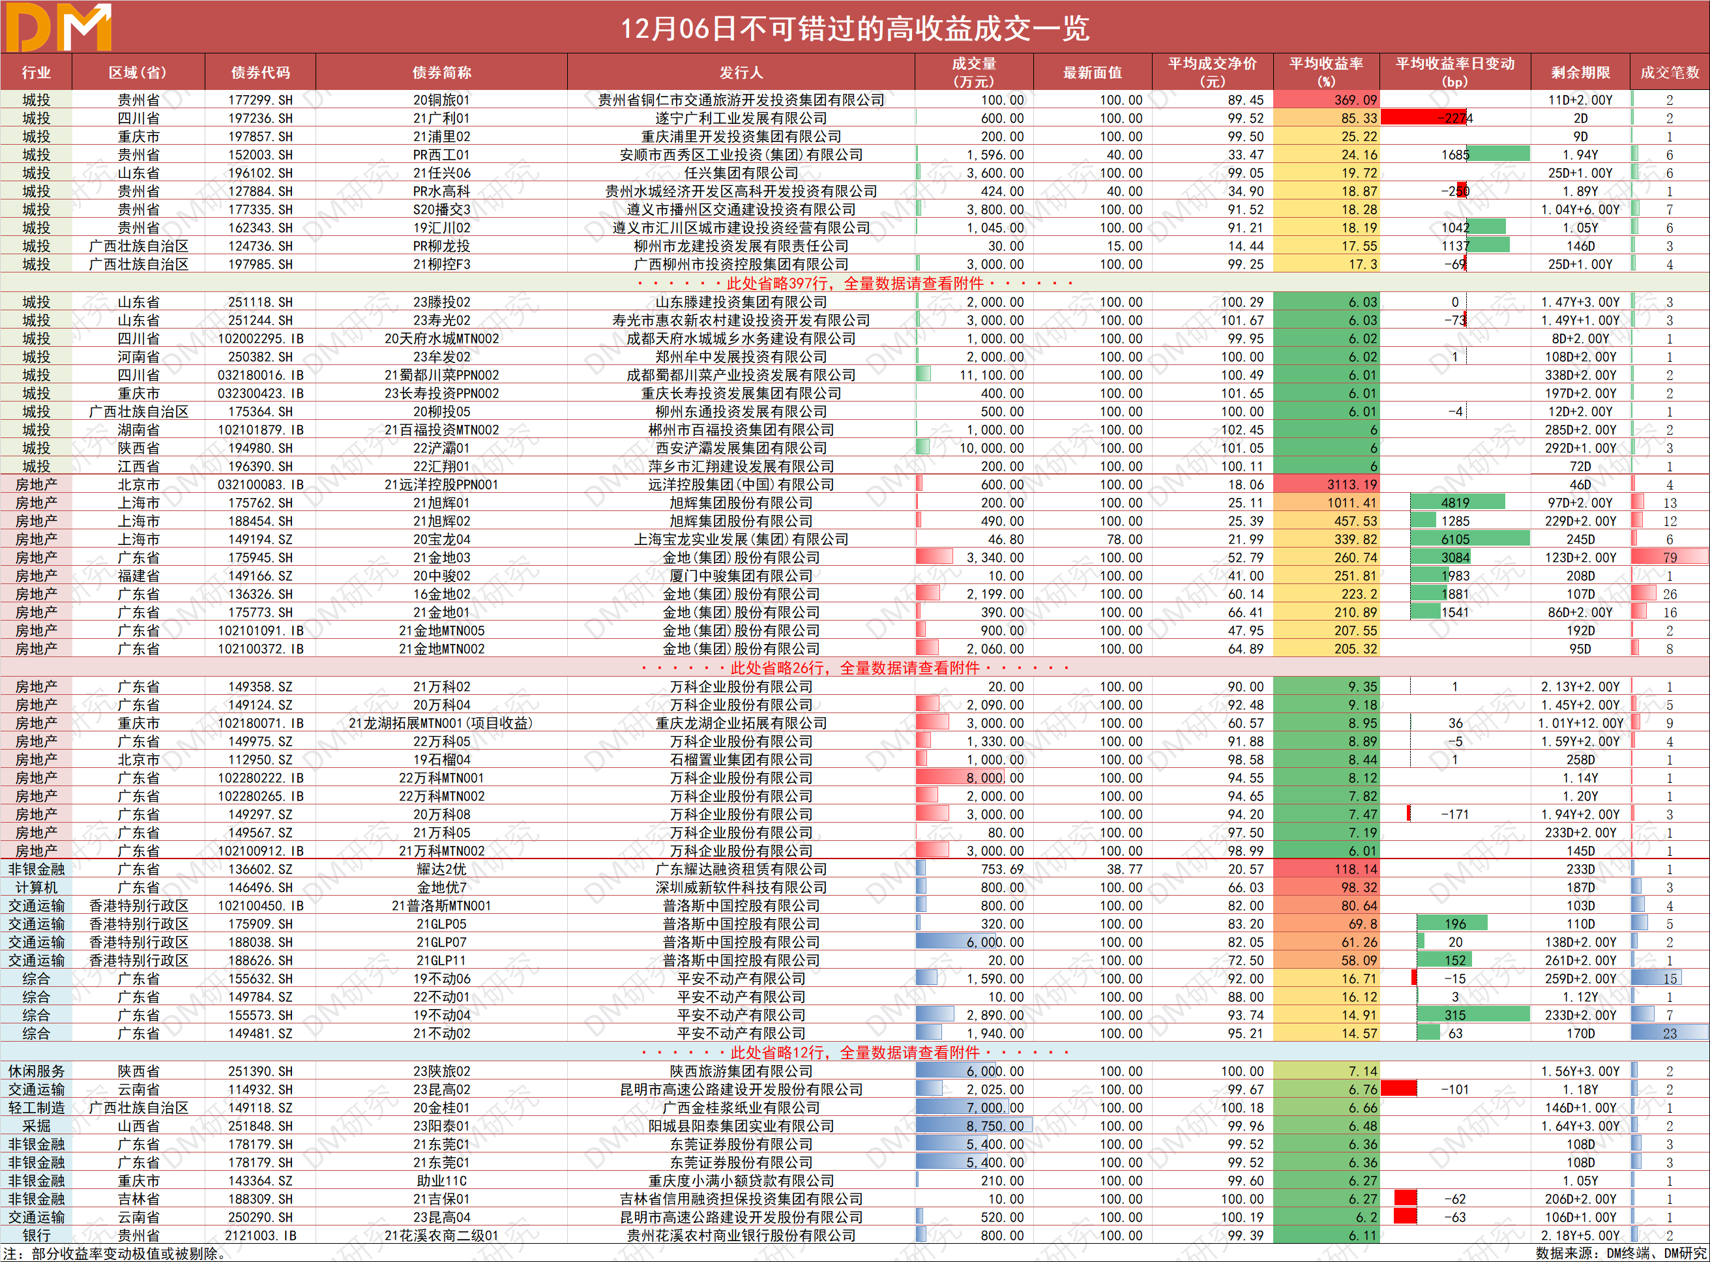Click bond name 21普洛斯MTN001
This screenshot has height=1262, width=1710.
click(x=441, y=907)
